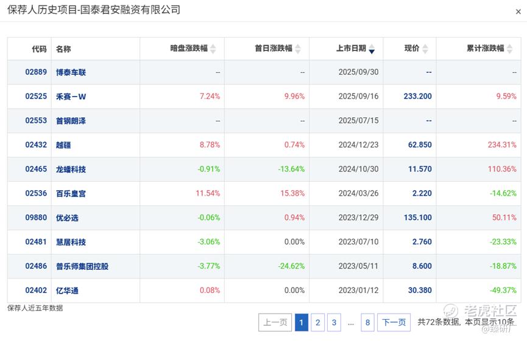Click current price 30.380

(x=420, y=291)
